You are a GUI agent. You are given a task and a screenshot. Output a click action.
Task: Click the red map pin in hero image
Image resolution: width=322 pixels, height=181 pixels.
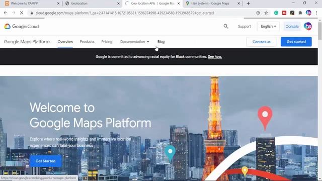click(x=265, y=118)
